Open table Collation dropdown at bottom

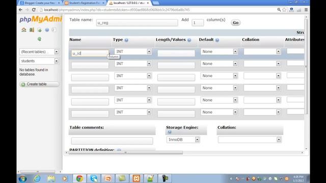pyautogui.click(x=250, y=140)
